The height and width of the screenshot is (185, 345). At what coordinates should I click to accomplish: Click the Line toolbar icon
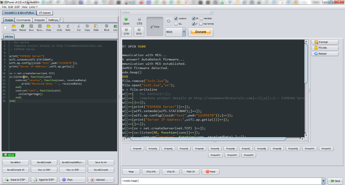click(x=115, y=27)
